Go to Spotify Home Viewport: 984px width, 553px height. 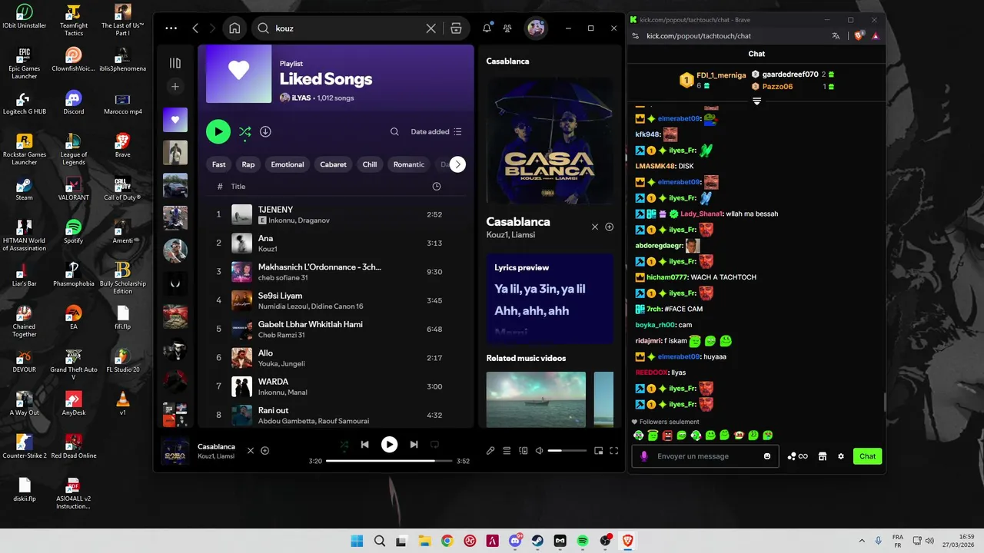234,28
